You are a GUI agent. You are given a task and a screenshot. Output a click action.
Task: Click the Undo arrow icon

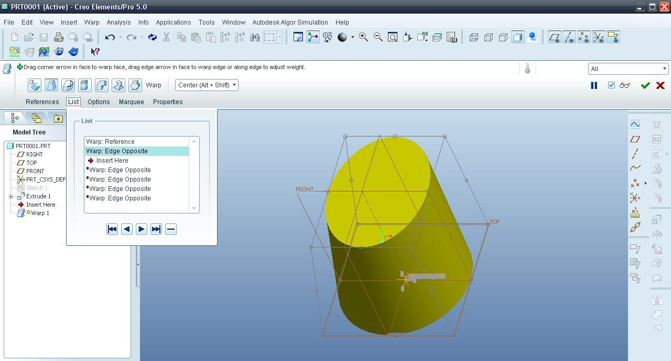click(110, 37)
